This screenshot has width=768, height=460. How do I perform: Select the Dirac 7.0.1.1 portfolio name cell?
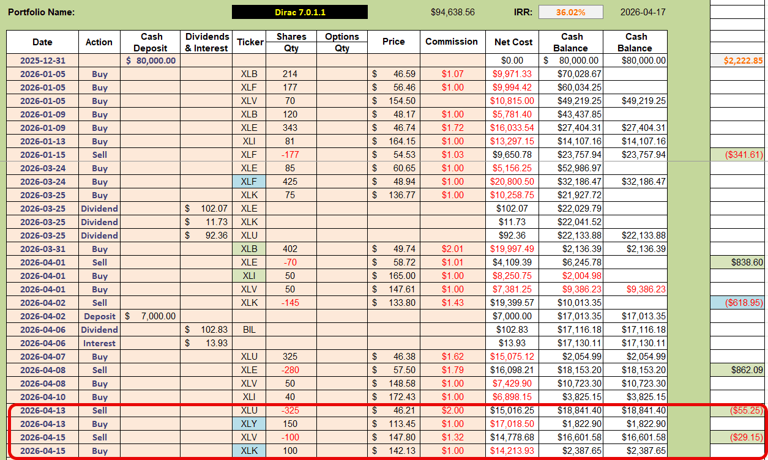pos(300,12)
